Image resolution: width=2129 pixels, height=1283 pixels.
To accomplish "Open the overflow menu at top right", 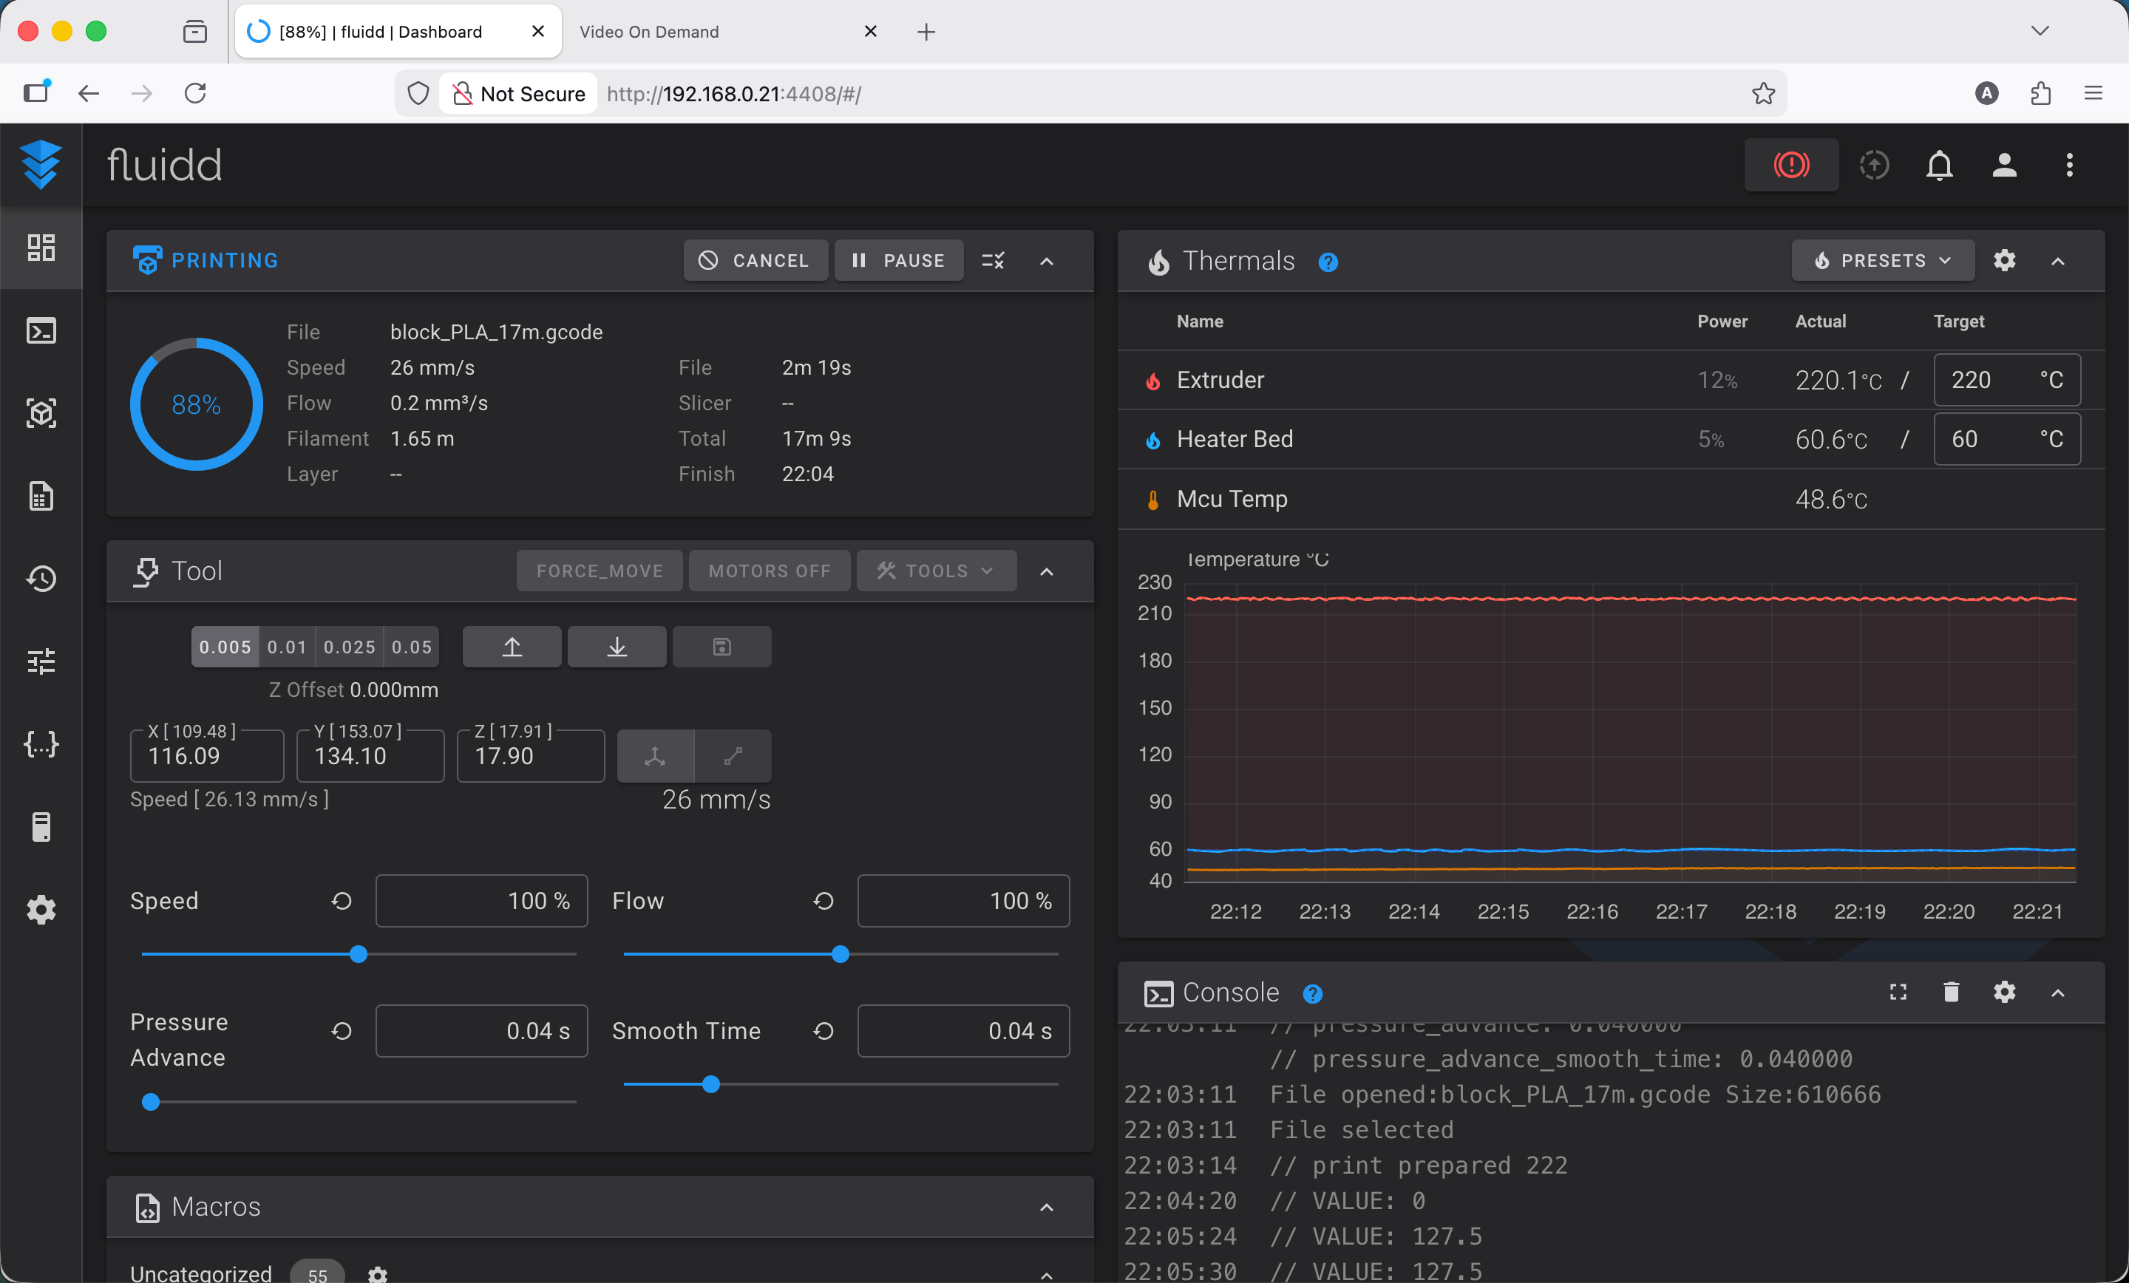I will point(2071,165).
